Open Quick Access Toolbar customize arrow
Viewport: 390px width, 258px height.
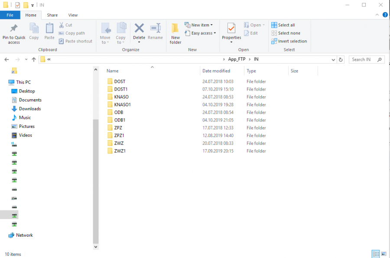pos(32,5)
